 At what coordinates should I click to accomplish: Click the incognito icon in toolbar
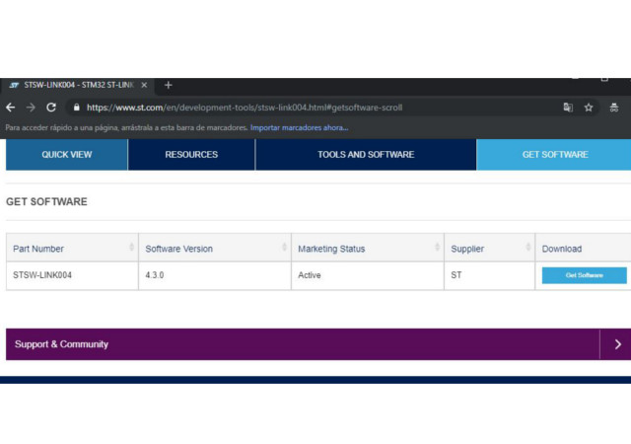click(613, 108)
